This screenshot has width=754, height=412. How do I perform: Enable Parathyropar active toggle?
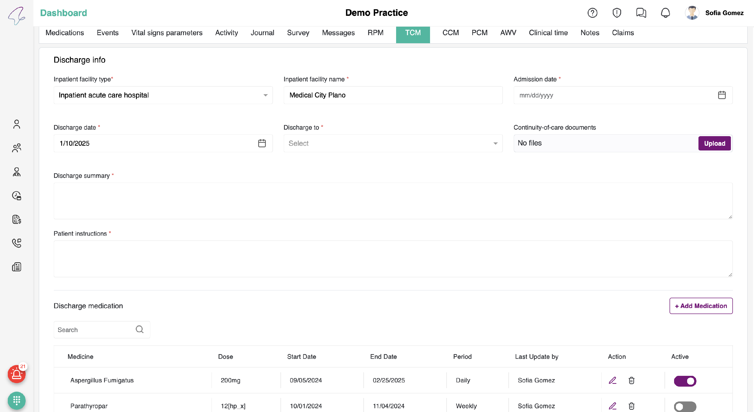pos(685,406)
